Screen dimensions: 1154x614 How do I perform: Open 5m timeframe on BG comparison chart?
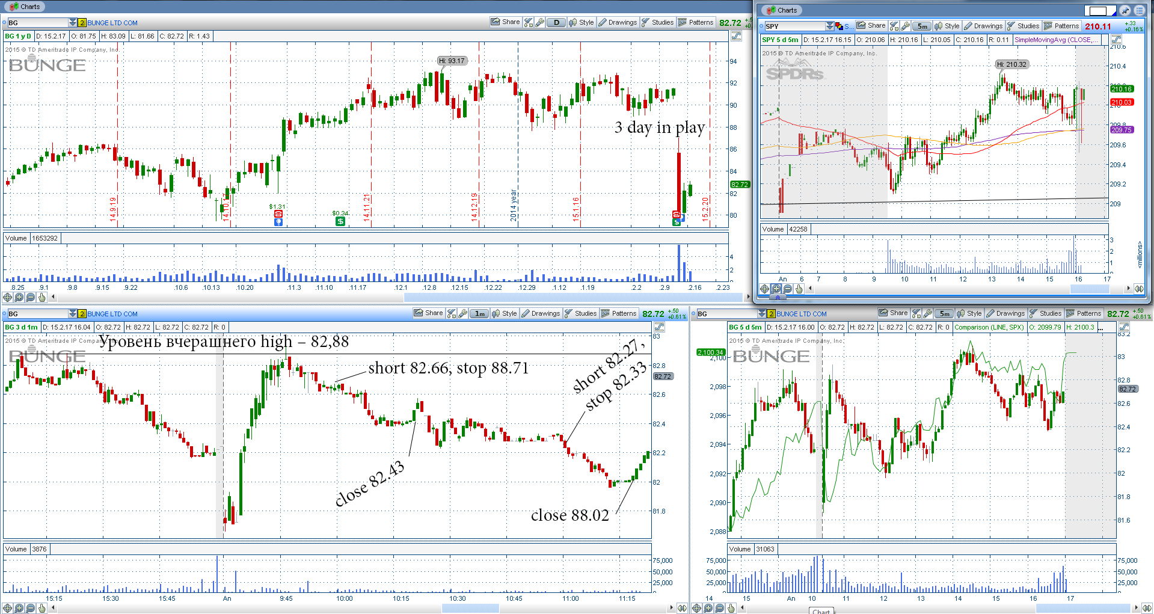coord(944,313)
